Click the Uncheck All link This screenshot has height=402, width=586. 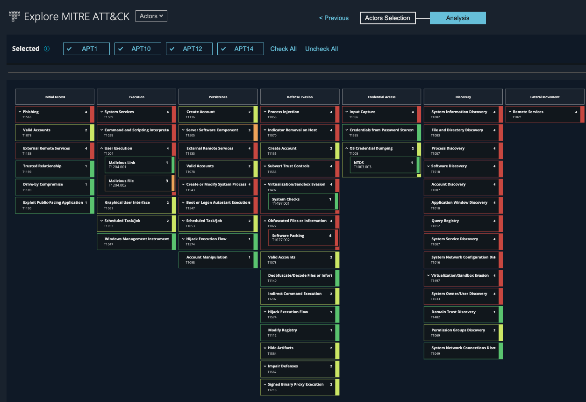pyautogui.click(x=322, y=49)
